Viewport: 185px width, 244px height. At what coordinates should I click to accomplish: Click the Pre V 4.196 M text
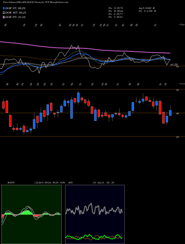point(147,11)
